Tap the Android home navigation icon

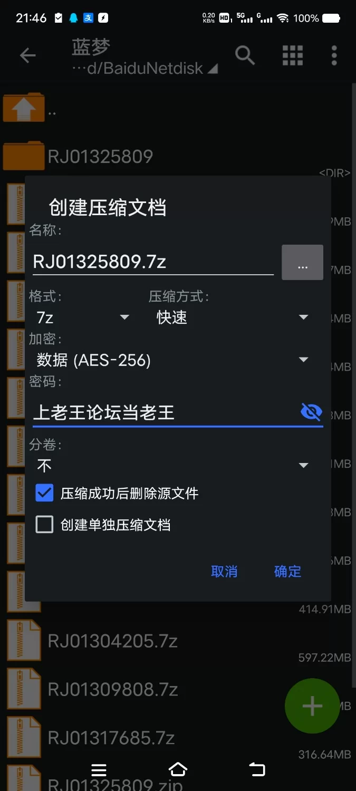pos(178,769)
